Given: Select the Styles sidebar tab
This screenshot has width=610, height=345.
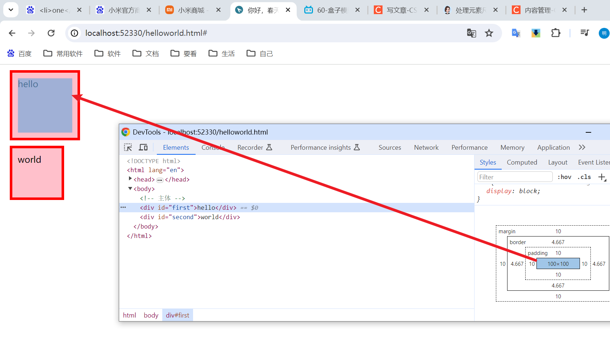Looking at the screenshot, I should pyautogui.click(x=488, y=163).
